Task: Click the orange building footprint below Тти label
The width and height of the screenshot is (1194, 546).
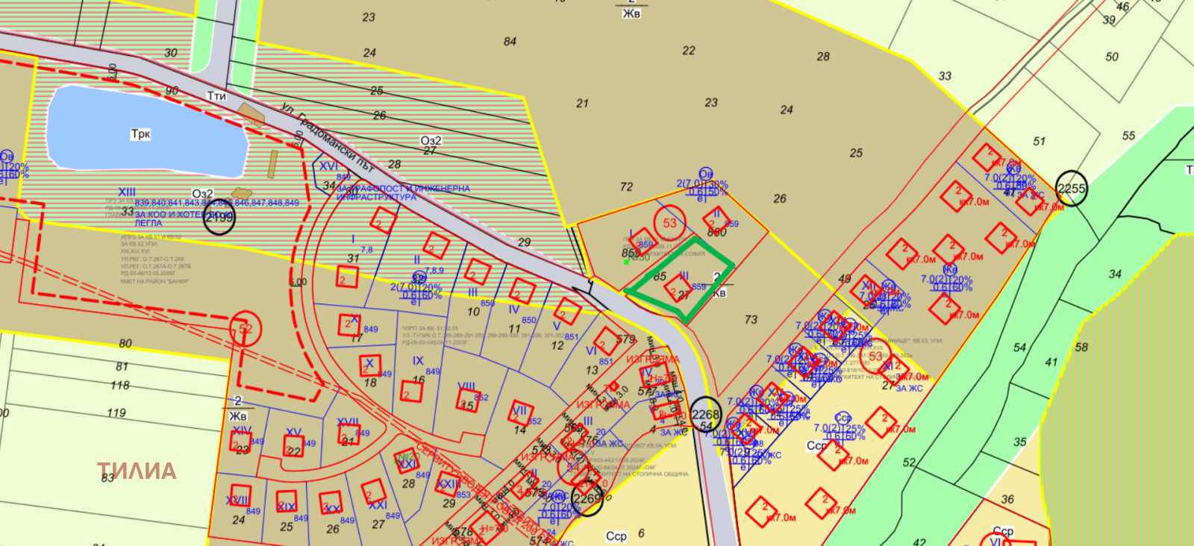Action: (251, 115)
